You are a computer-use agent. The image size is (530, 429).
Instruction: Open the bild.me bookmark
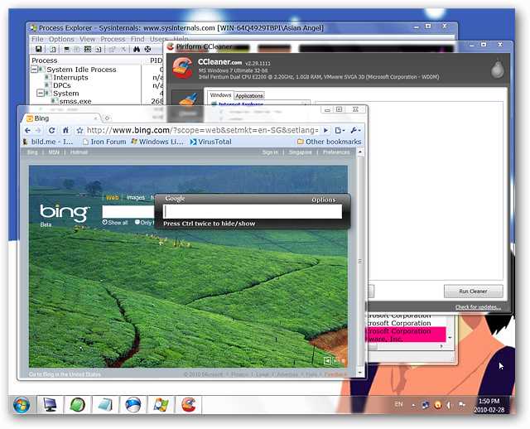click(48, 142)
